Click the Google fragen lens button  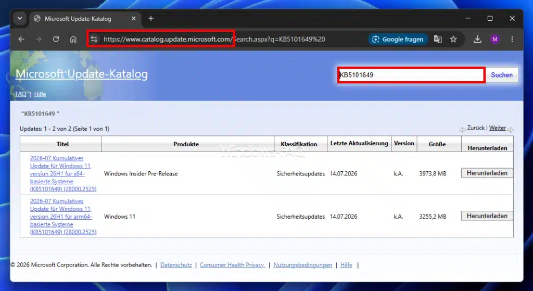pos(398,39)
